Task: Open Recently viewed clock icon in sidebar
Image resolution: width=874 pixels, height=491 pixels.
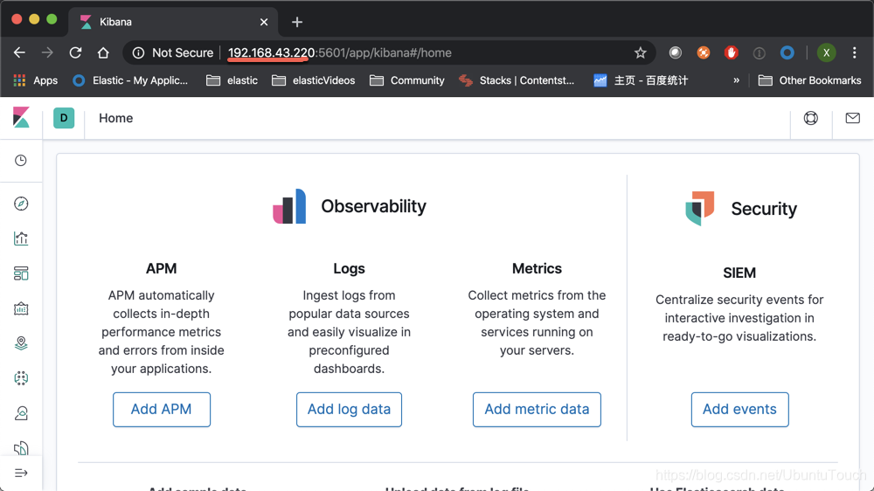Action: pos(21,161)
